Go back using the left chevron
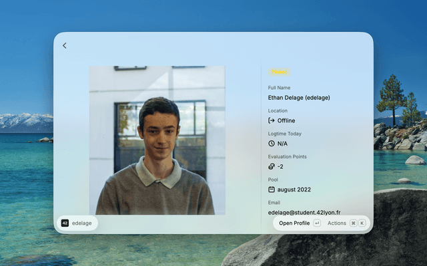427x266 pixels. tap(65, 46)
